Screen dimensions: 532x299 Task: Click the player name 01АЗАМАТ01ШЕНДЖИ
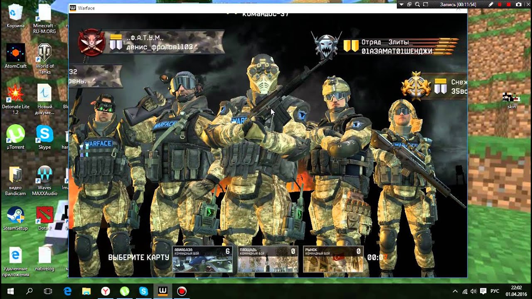397,51
